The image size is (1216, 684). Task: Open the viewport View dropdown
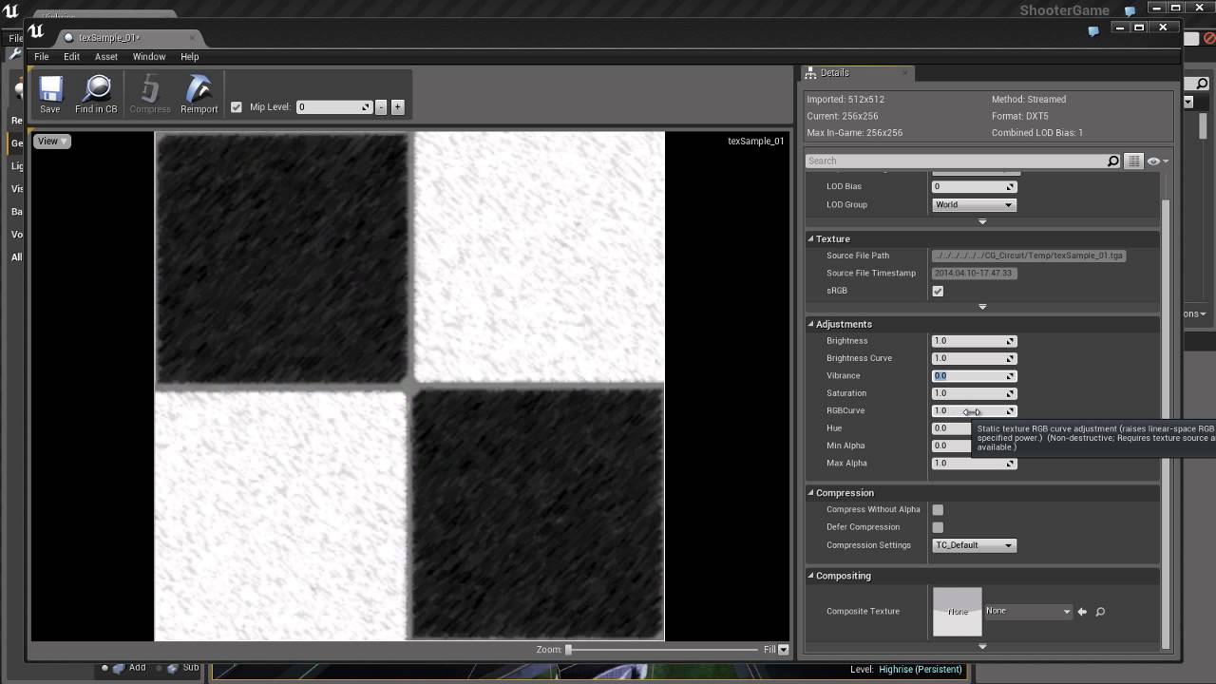(51, 142)
